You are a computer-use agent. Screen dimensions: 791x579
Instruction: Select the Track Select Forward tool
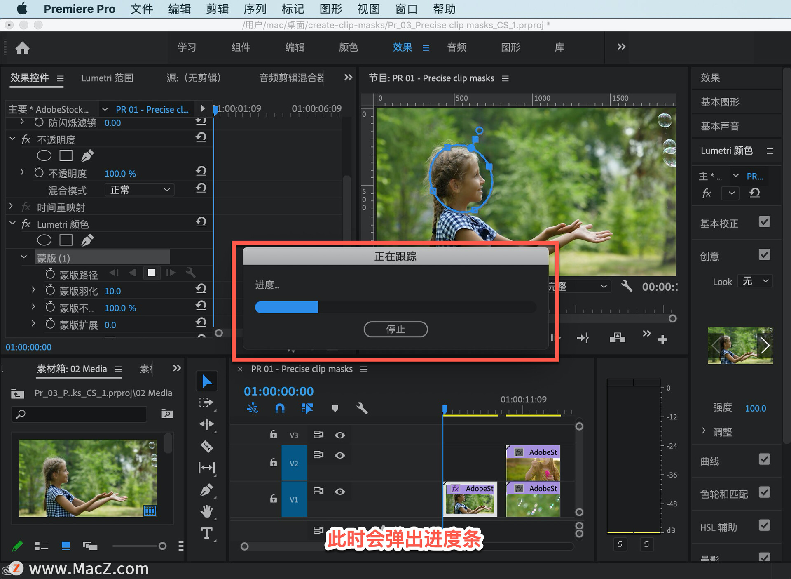(207, 402)
